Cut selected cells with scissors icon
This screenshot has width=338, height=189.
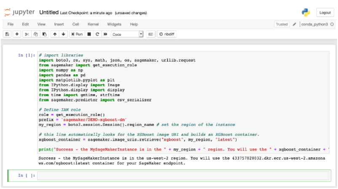tap(27, 34)
